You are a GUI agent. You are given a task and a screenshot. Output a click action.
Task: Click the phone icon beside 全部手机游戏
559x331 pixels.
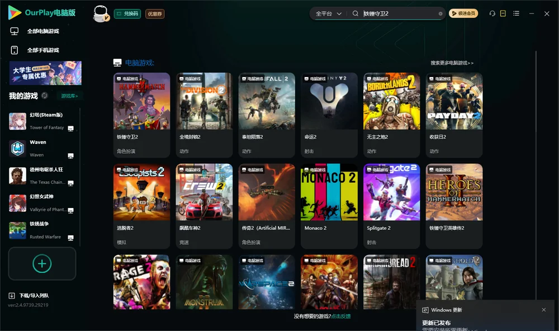[15, 50]
